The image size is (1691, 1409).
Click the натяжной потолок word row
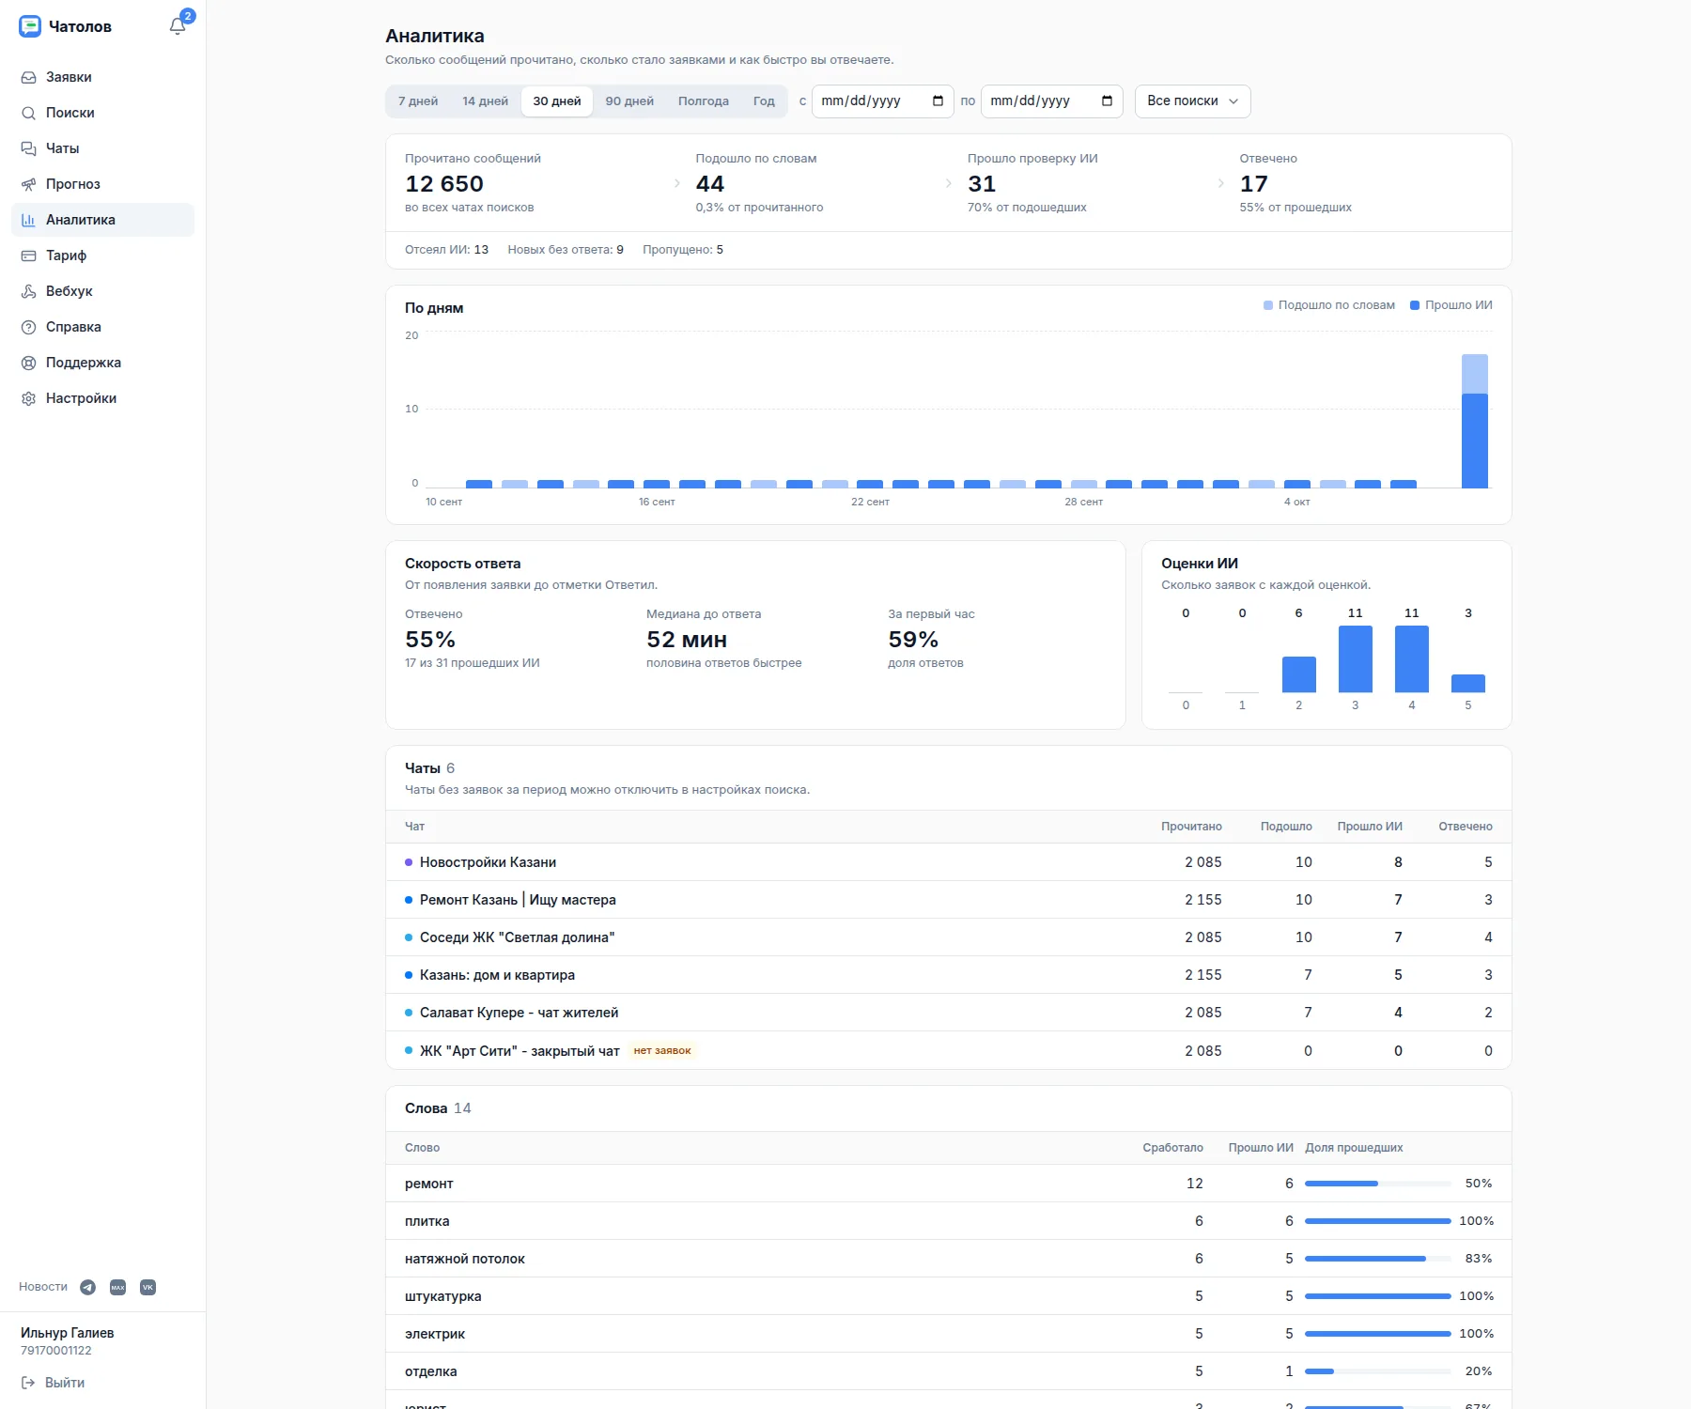pos(948,1259)
